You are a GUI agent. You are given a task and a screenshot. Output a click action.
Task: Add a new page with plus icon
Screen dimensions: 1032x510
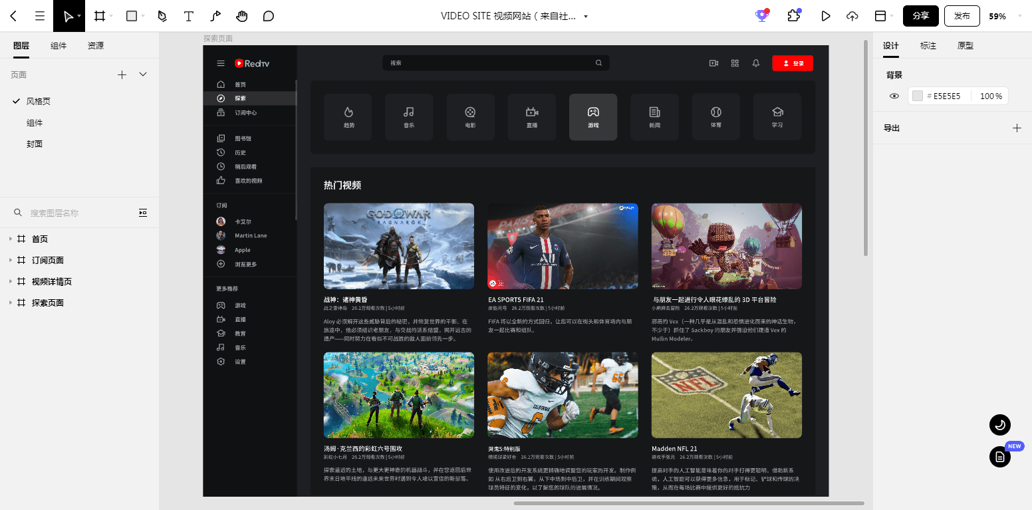[x=122, y=74]
